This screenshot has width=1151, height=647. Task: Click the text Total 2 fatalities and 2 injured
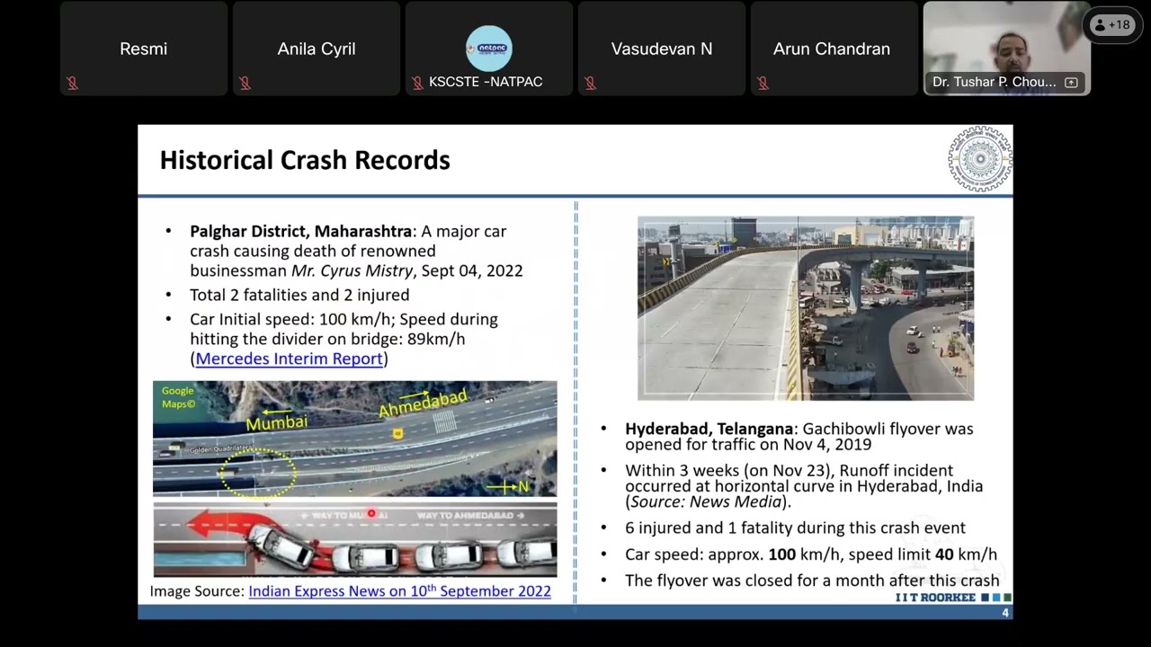[299, 295]
